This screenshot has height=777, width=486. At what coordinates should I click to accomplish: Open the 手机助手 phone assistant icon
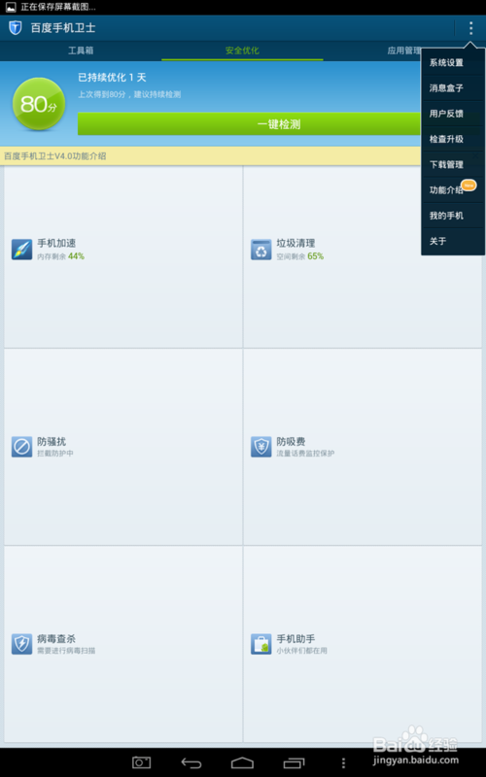tap(260, 644)
